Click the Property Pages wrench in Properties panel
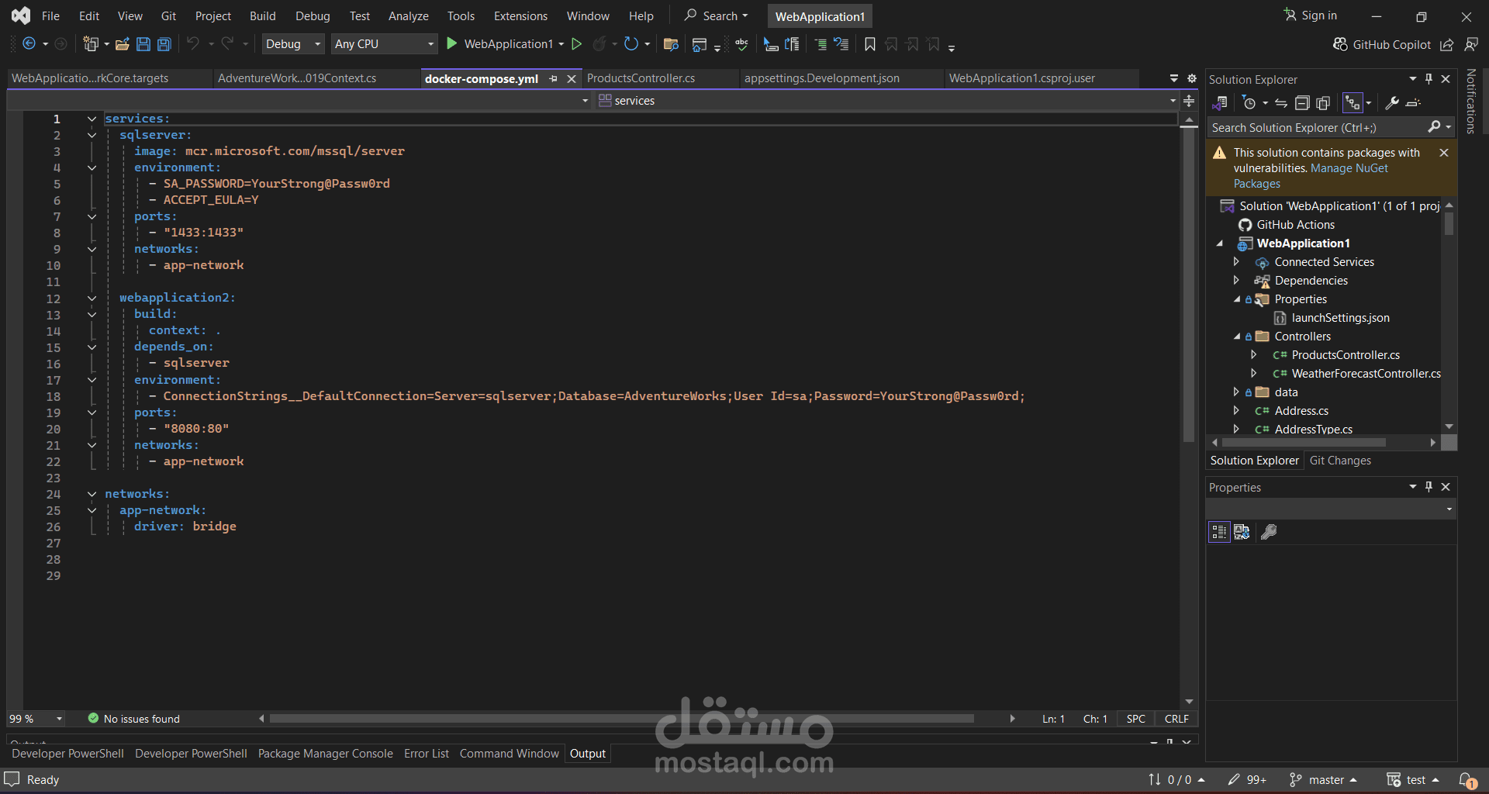This screenshot has height=794, width=1489. pyautogui.click(x=1269, y=532)
